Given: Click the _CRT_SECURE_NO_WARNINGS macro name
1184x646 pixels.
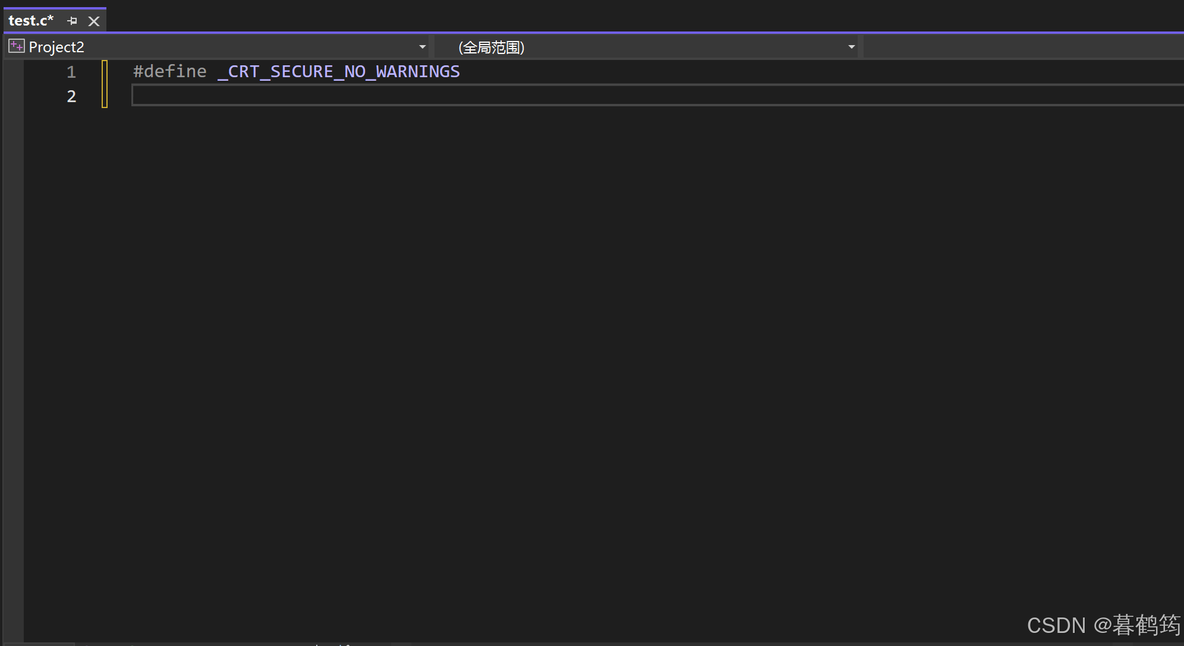Looking at the screenshot, I should (339, 72).
